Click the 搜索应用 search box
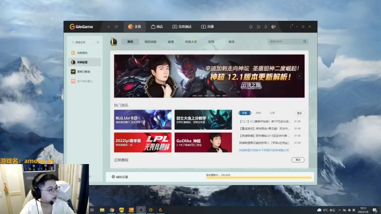Screen dimensions: 381x214 (x=82, y=42)
